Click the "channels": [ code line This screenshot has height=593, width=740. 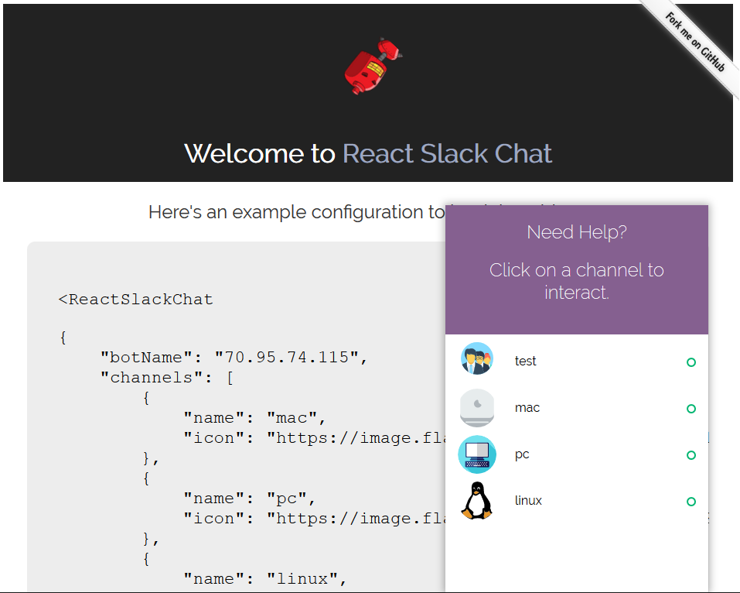tap(166, 378)
